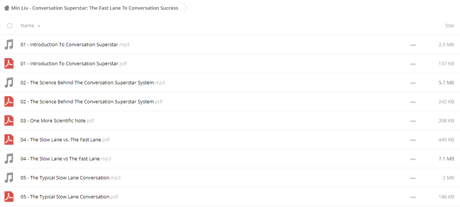Image resolution: width=460 pixels, height=207 pixels.
Task: Click PDF icon for 04 Slow Lane vs. Fast Lane
Action: tap(9, 140)
